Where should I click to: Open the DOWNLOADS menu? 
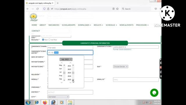coord(84,25)
